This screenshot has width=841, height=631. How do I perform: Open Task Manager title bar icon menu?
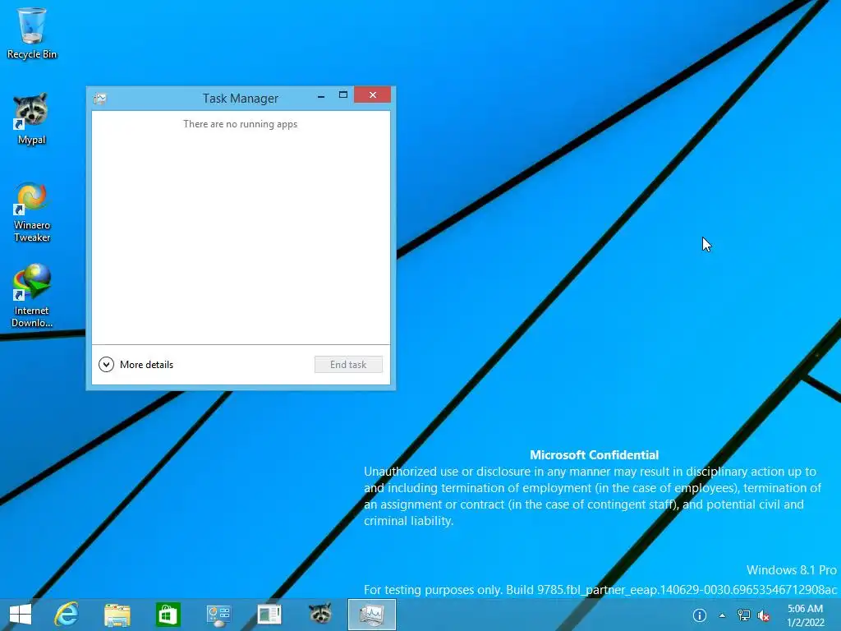pos(99,99)
